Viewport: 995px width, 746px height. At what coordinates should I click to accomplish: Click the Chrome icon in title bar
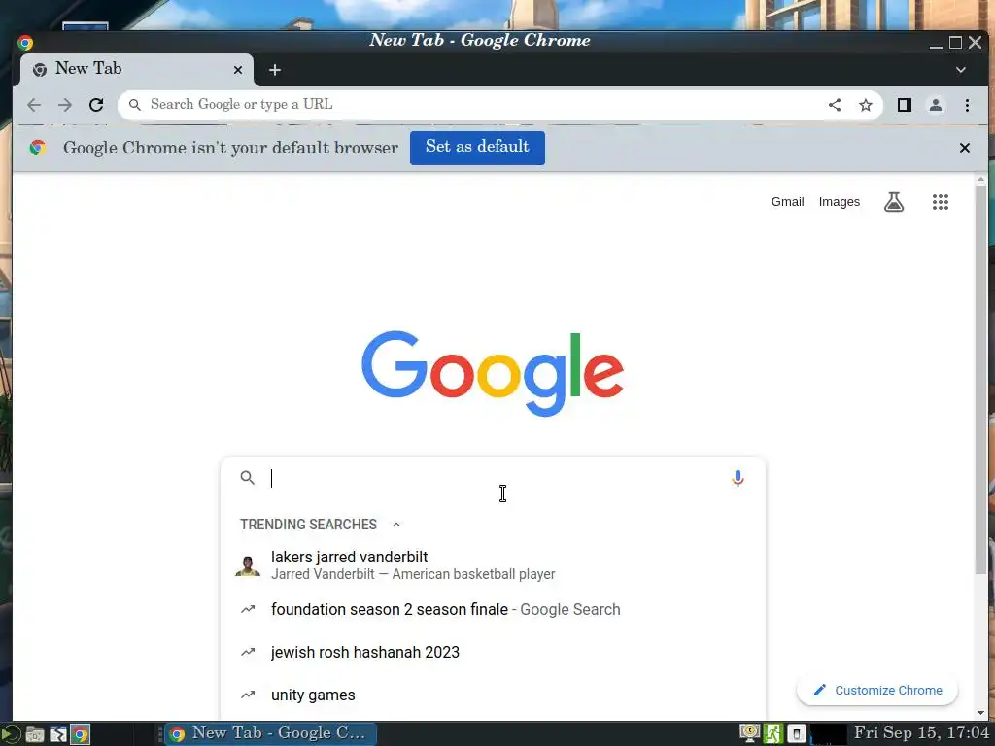[x=25, y=43]
